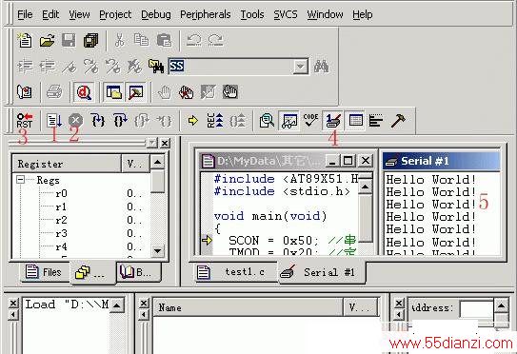Image resolution: width=517 pixels, height=354 pixels.
Task: Follow the www.55dianzi.com link
Action: pyautogui.click(x=450, y=344)
